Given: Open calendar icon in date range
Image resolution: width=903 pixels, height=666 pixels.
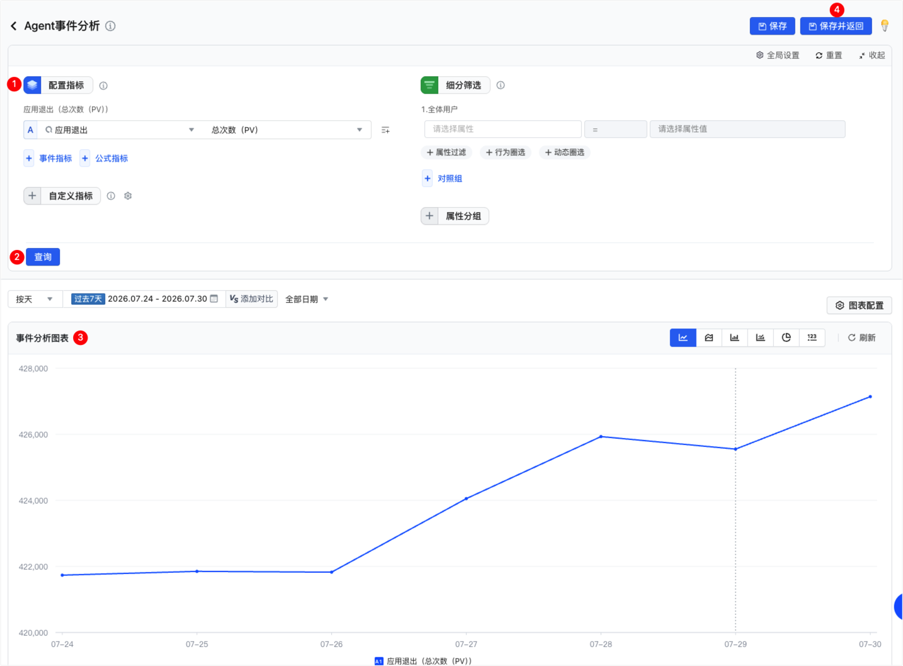Looking at the screenshot, I should (214, 298).
